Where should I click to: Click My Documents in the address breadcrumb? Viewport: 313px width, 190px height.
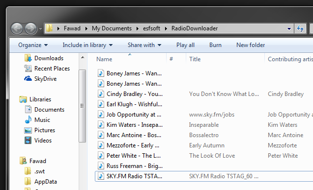[112, 28]
